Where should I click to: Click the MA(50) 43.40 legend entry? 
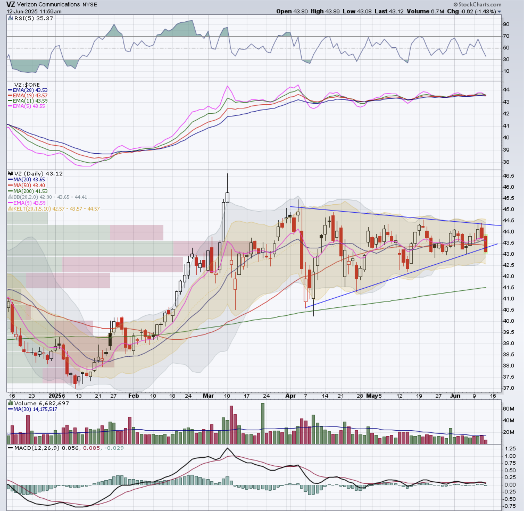pos(27,186)
